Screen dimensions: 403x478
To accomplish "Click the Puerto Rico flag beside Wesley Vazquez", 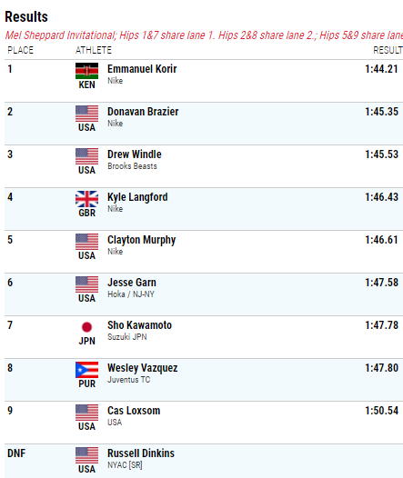I will tap(87, 370).
